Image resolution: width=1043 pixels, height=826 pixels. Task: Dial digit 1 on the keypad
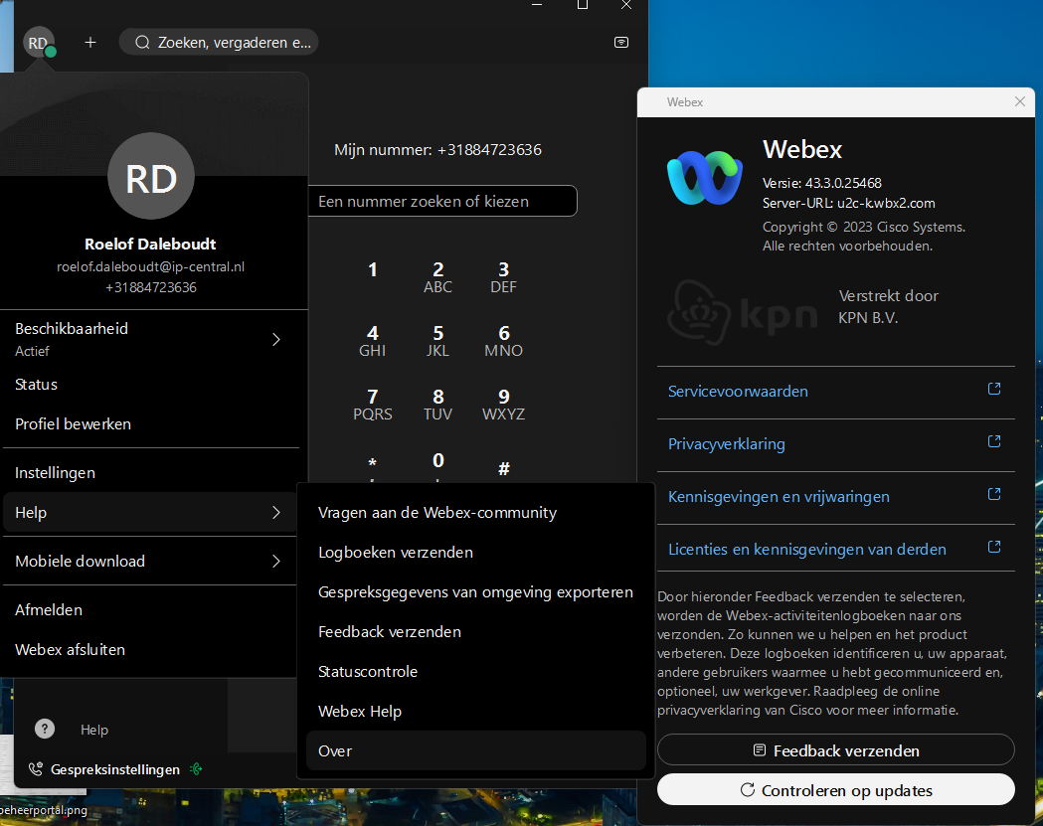[373, 270]
